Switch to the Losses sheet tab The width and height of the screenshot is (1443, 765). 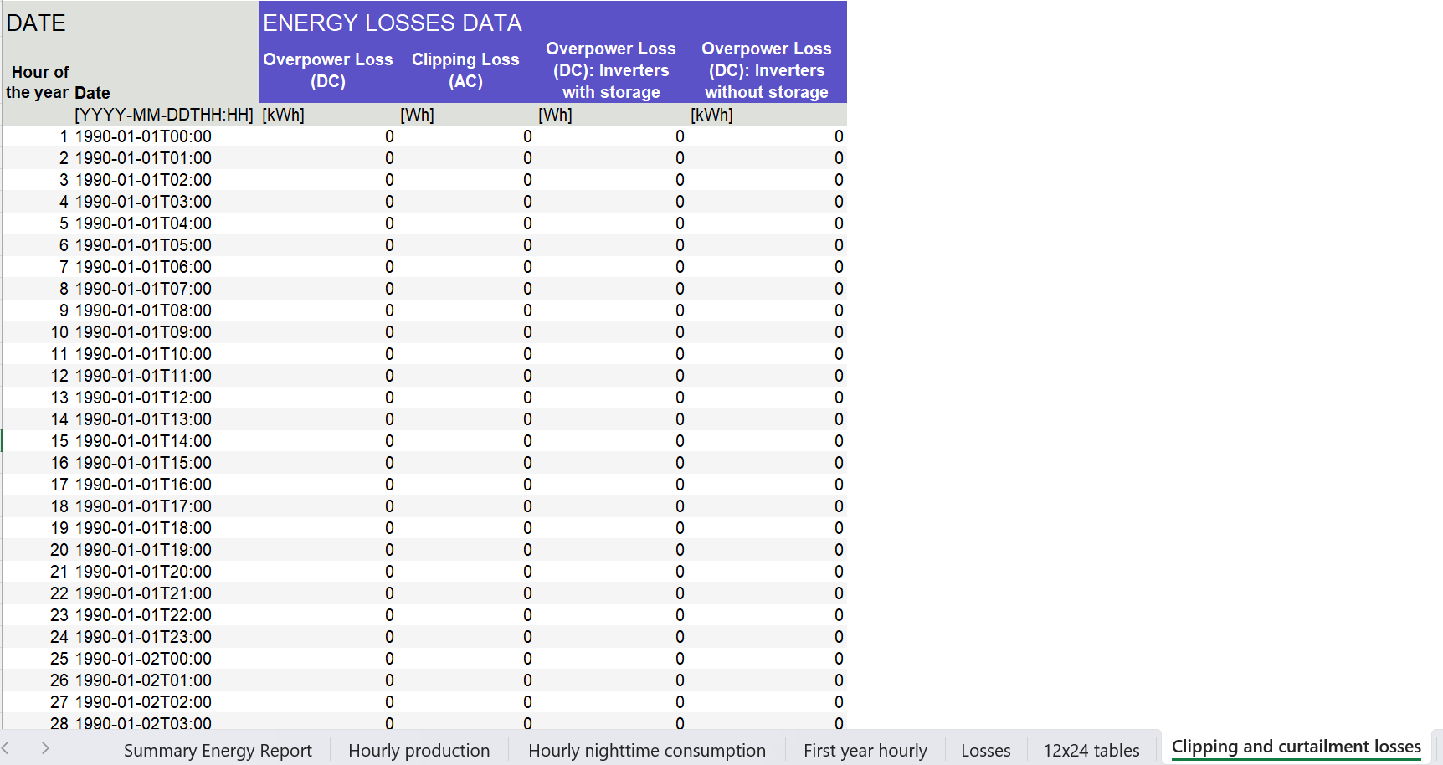pyautogui.click(x=985, y=751)
